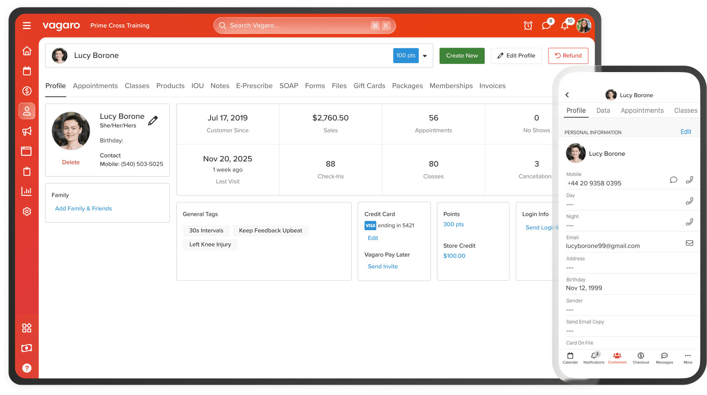Viewport: 707px width, 395px height.
Task: Click the dollar sign checkout sidebar icon
Action: click(27, 91)
